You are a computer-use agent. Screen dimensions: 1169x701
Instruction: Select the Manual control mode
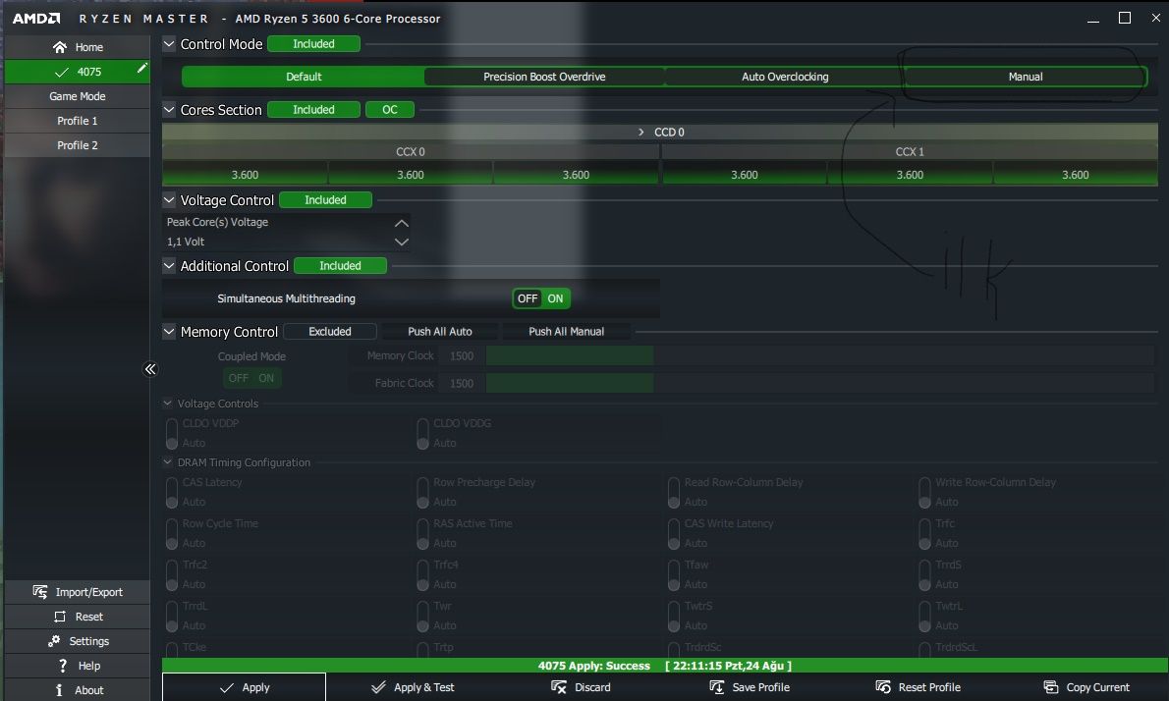coord(1026,77)
